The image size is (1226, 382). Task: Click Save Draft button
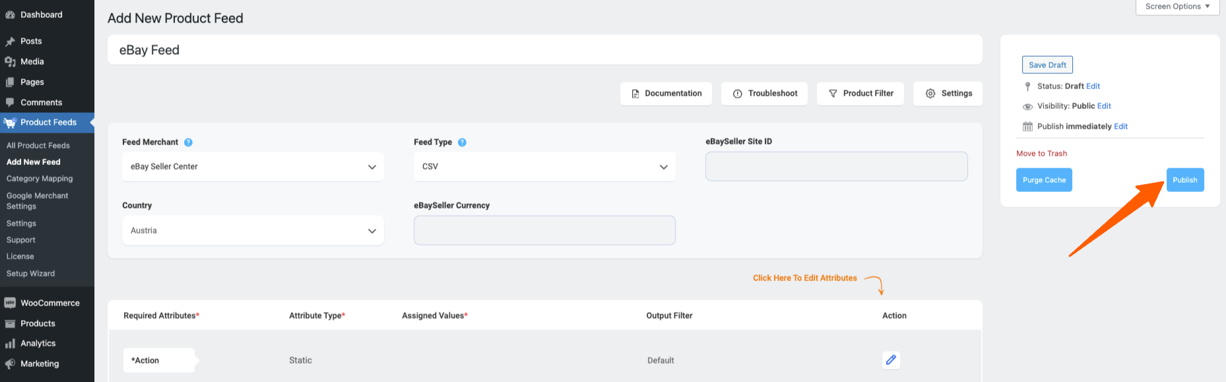[1047, 65]
